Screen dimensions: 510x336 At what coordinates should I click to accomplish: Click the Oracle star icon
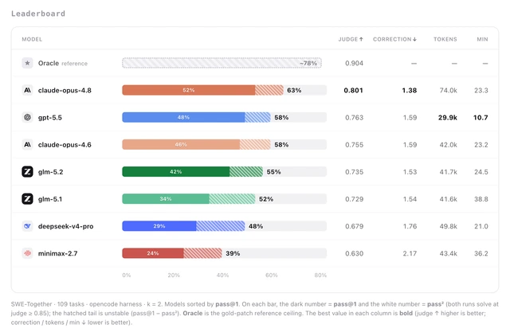[x=27, y=63]
